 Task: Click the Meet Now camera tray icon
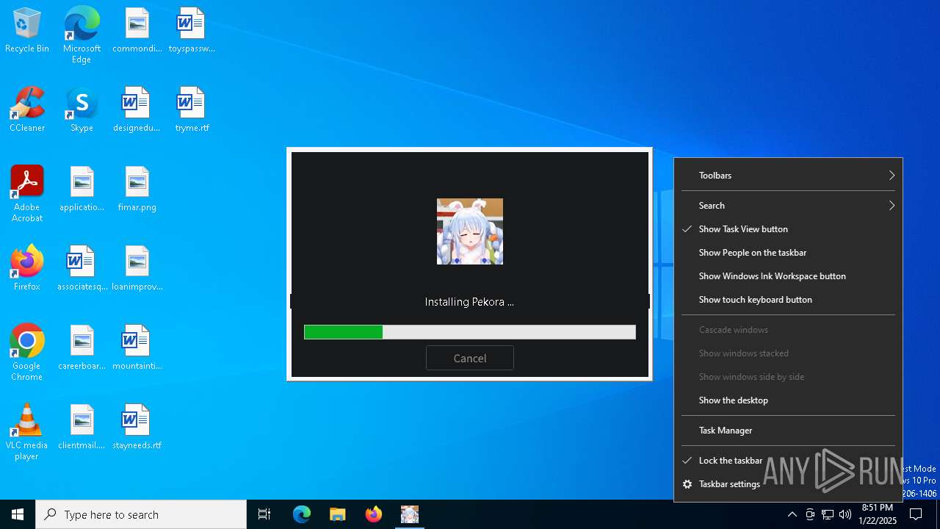pyautogui.click(x=810, y=514)
